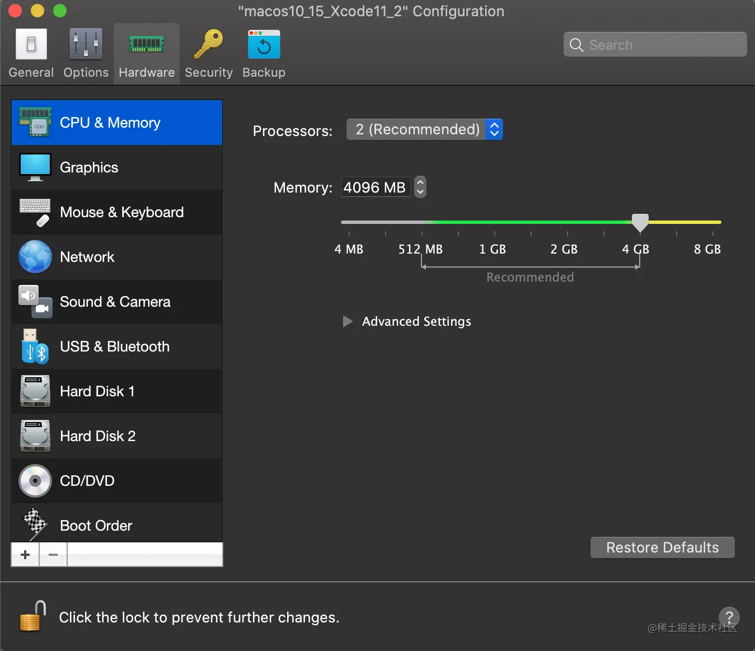The image size is (755, 651).
Task: Click the Memory stepper arrows
Action: [x=420, y=187]
